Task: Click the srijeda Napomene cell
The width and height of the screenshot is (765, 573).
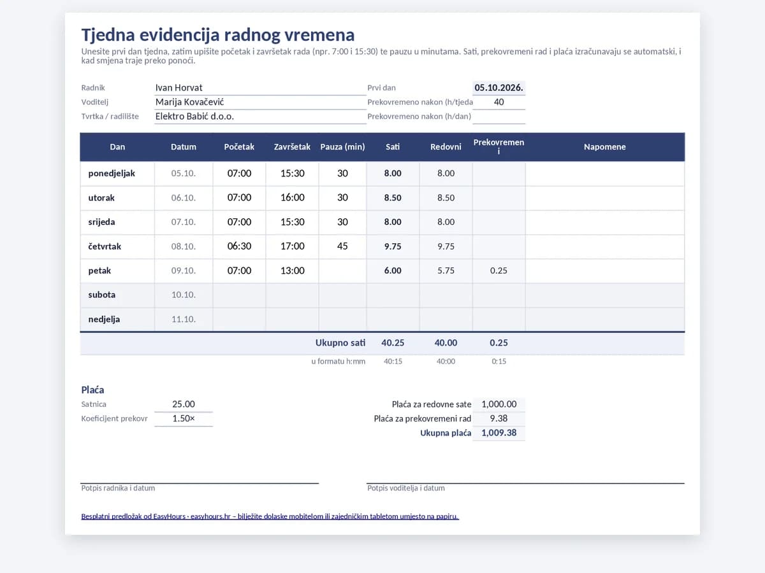Action: (x=604, y=222)
